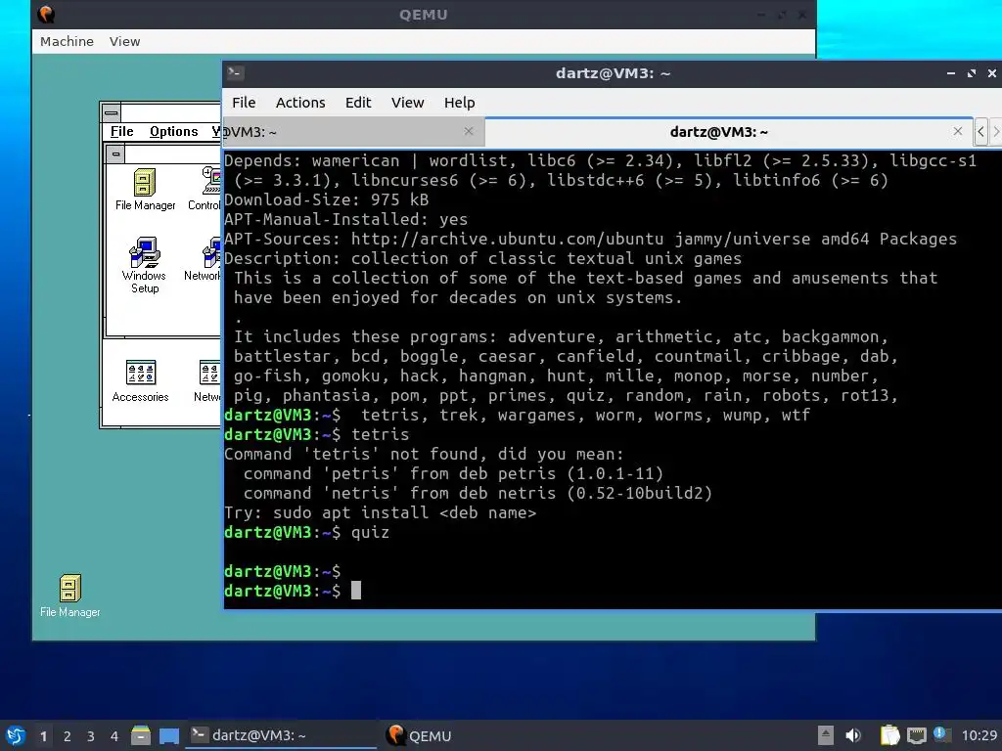The height and width of the screenshot is (751, 1002).
Task: Open removable media eject tray icon
Action: (826, 735)
